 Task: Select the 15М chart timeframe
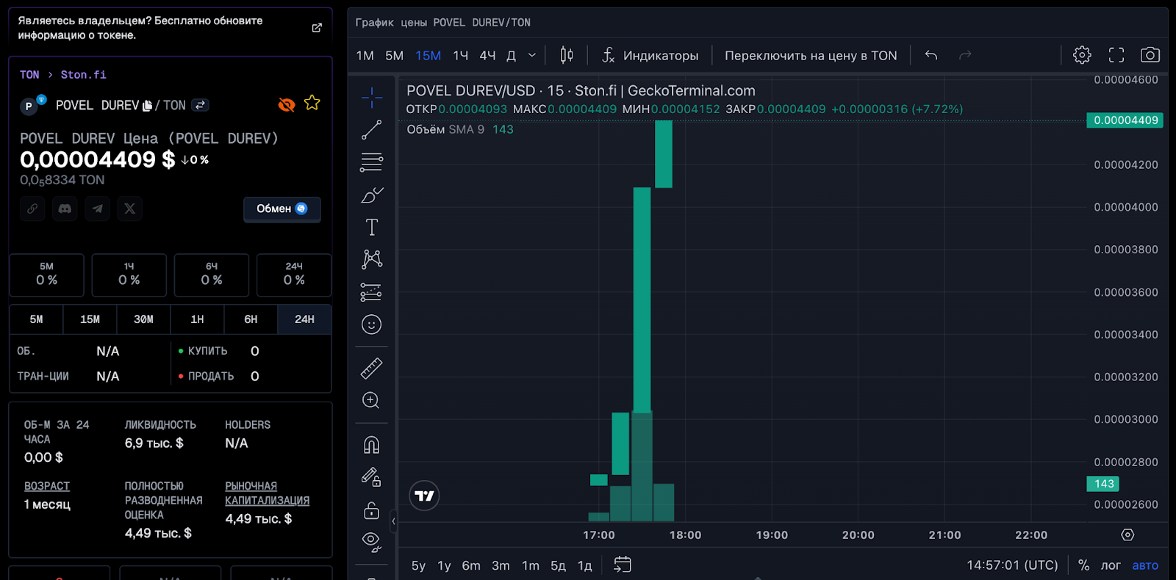tap(429, 56)
